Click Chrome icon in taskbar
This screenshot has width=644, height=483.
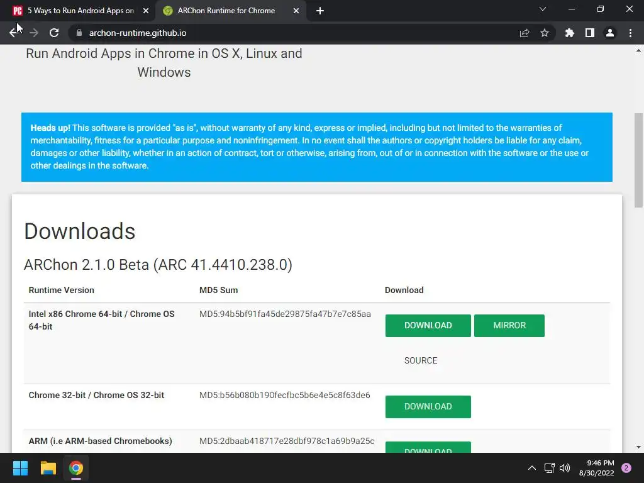[x=76, y=468]
